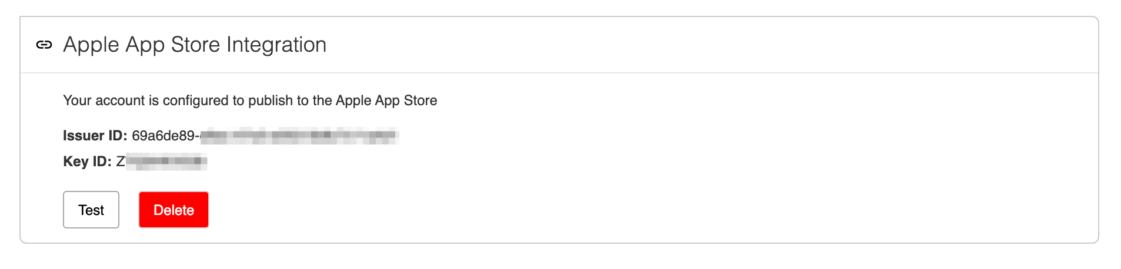Click the words "is" in the status message
The width and height of the screenshot is (1121, 269).
(154, 100)
